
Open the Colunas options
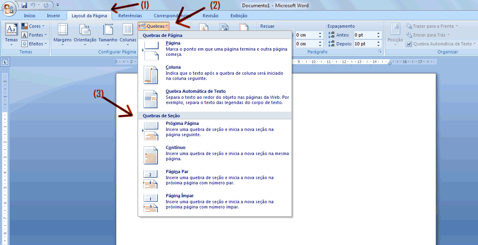[128, 35]
